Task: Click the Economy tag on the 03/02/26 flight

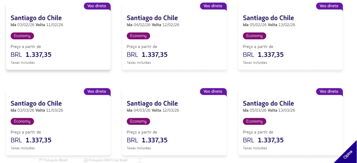Action: click(x=22, y=36)
